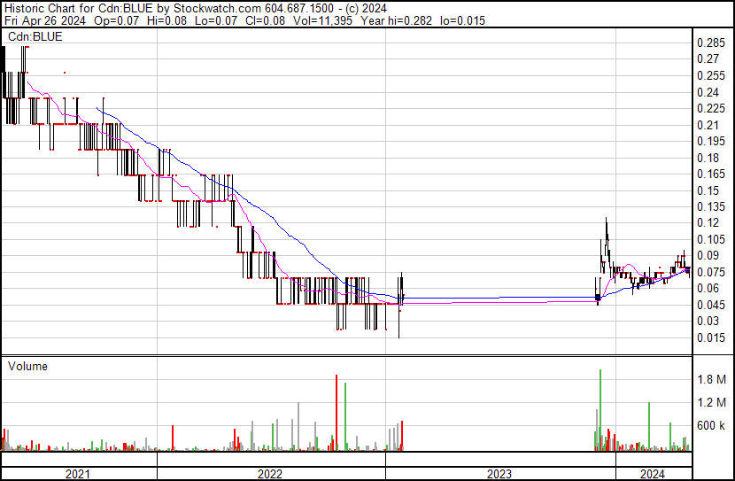Viewport: 735px width, 481px height.
Task: Click the 0.09 price axis label
Action: 708,255
